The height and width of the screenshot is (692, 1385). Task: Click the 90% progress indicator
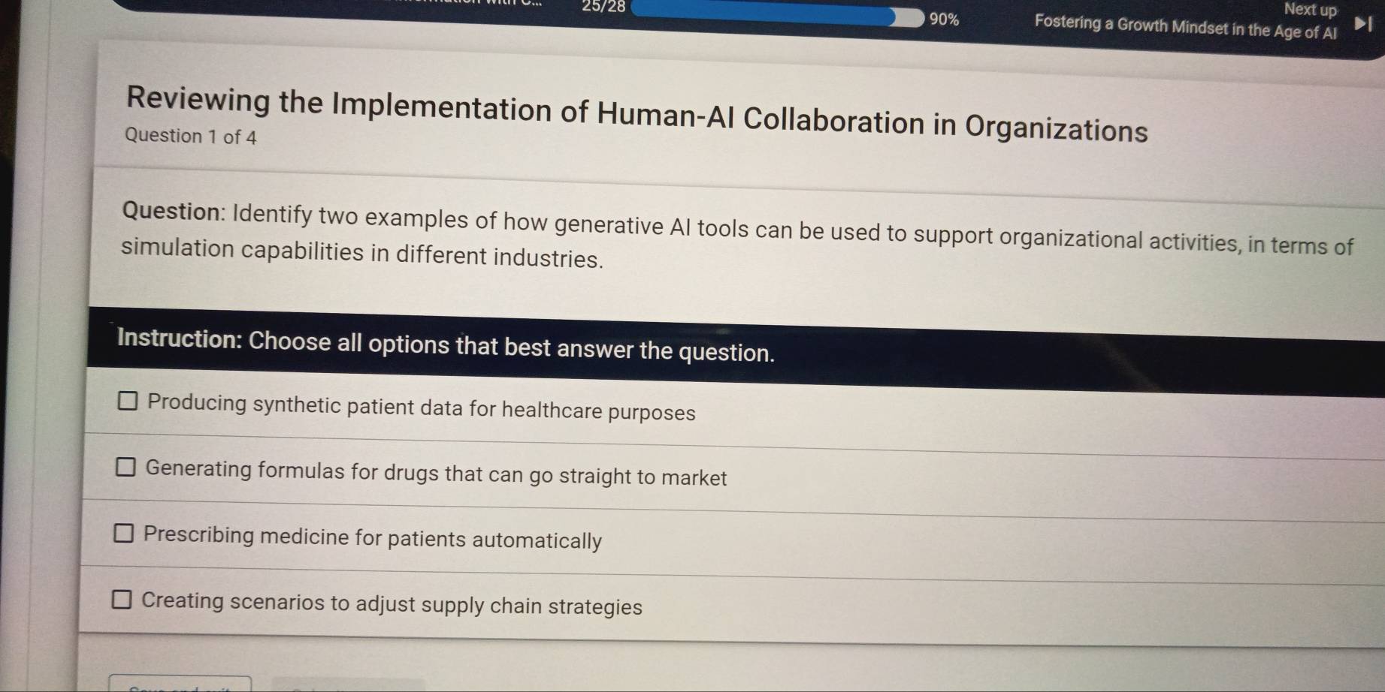(944, 20)
